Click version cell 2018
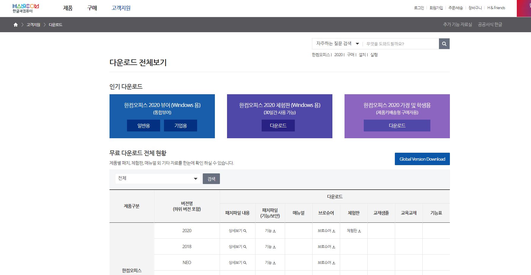 [x=187, y=247]
